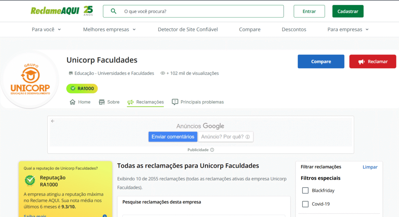Open the Melhores empresas dropdown
Screen dimensions: 399x217
click(109, 30)
